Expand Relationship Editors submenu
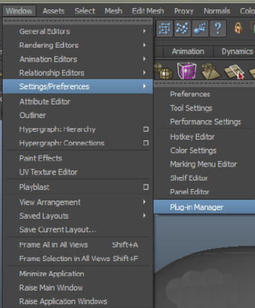255x308 pixels. pyautogui.click(x=78, y=72)
